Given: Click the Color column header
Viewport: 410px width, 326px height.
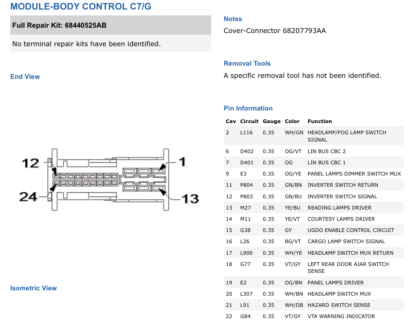Looking at the screenshot, I should click(x=292, y=121).
